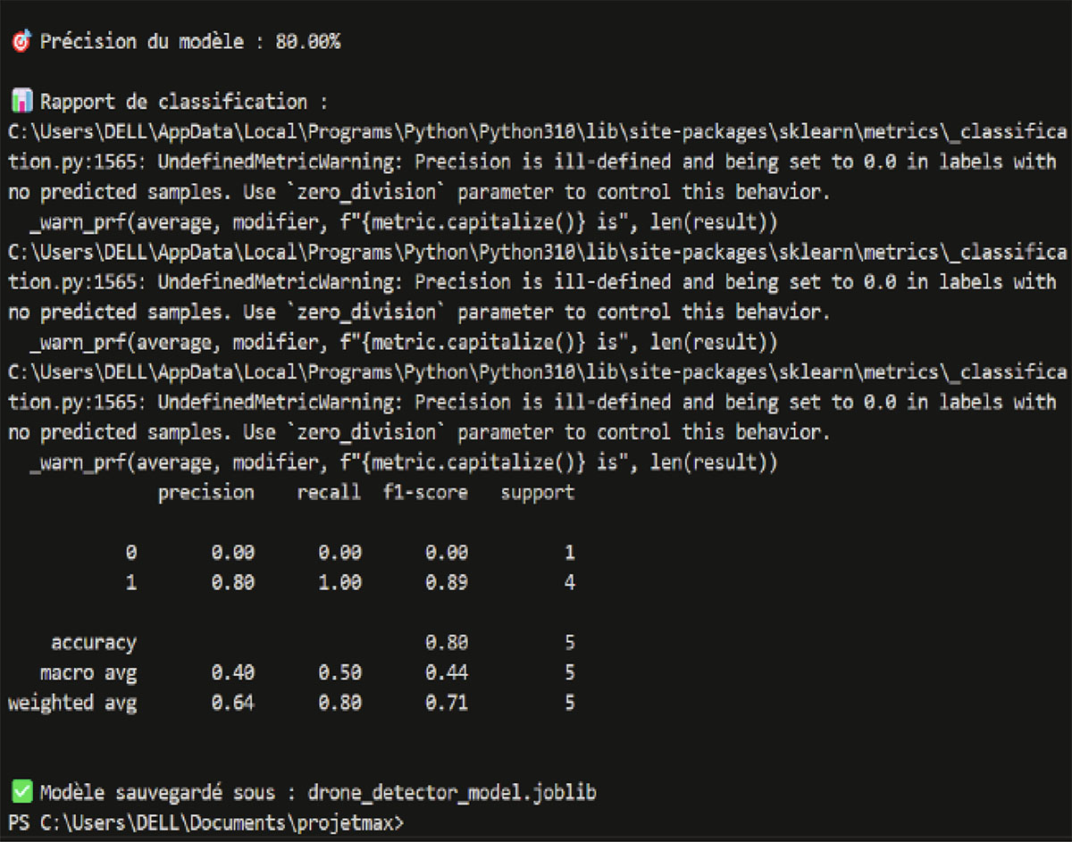
Task: Click the f1-score column header
Action: coord(425,493)
